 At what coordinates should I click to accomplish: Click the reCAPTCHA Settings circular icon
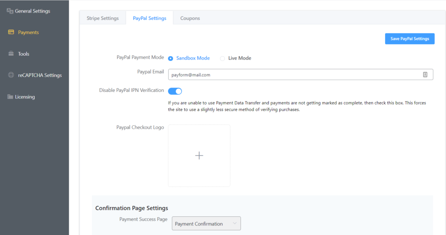pyautogui.click(x=11, y=75)
